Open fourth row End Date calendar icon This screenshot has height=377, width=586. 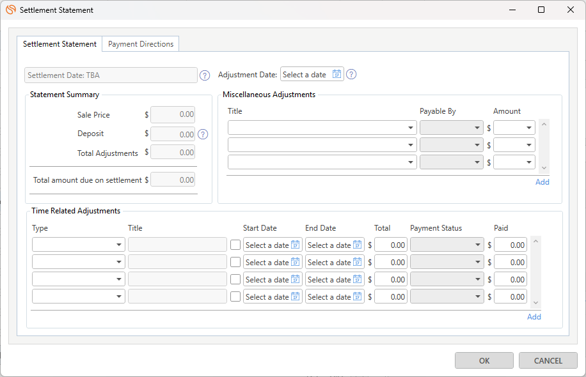[x=358, y=296]
